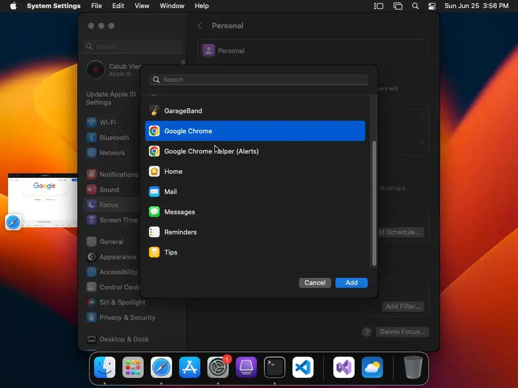Click the menu bar date and time
The image size is (518, 388).
(477, 6)
